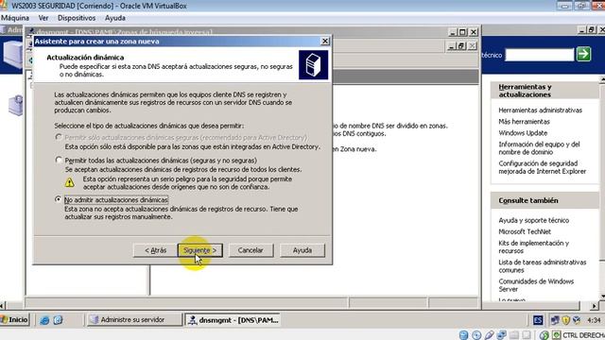605x340 pixels.
Task: Click the green arrow search go button
Action: tap(583, 54)
